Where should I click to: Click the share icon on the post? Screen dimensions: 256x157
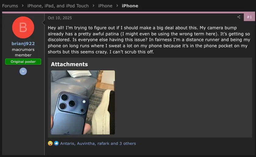239,17
